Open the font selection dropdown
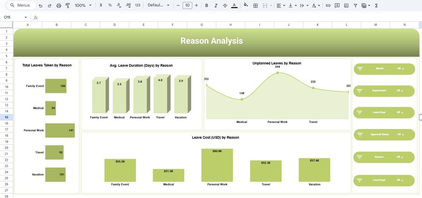422x198 pixels. click(x=159, y=5)
